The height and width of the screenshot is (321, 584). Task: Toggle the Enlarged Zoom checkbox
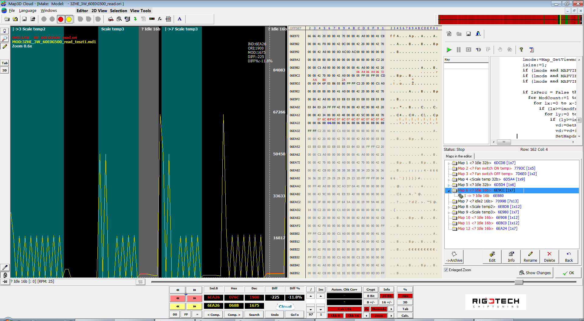pos(446,270)
